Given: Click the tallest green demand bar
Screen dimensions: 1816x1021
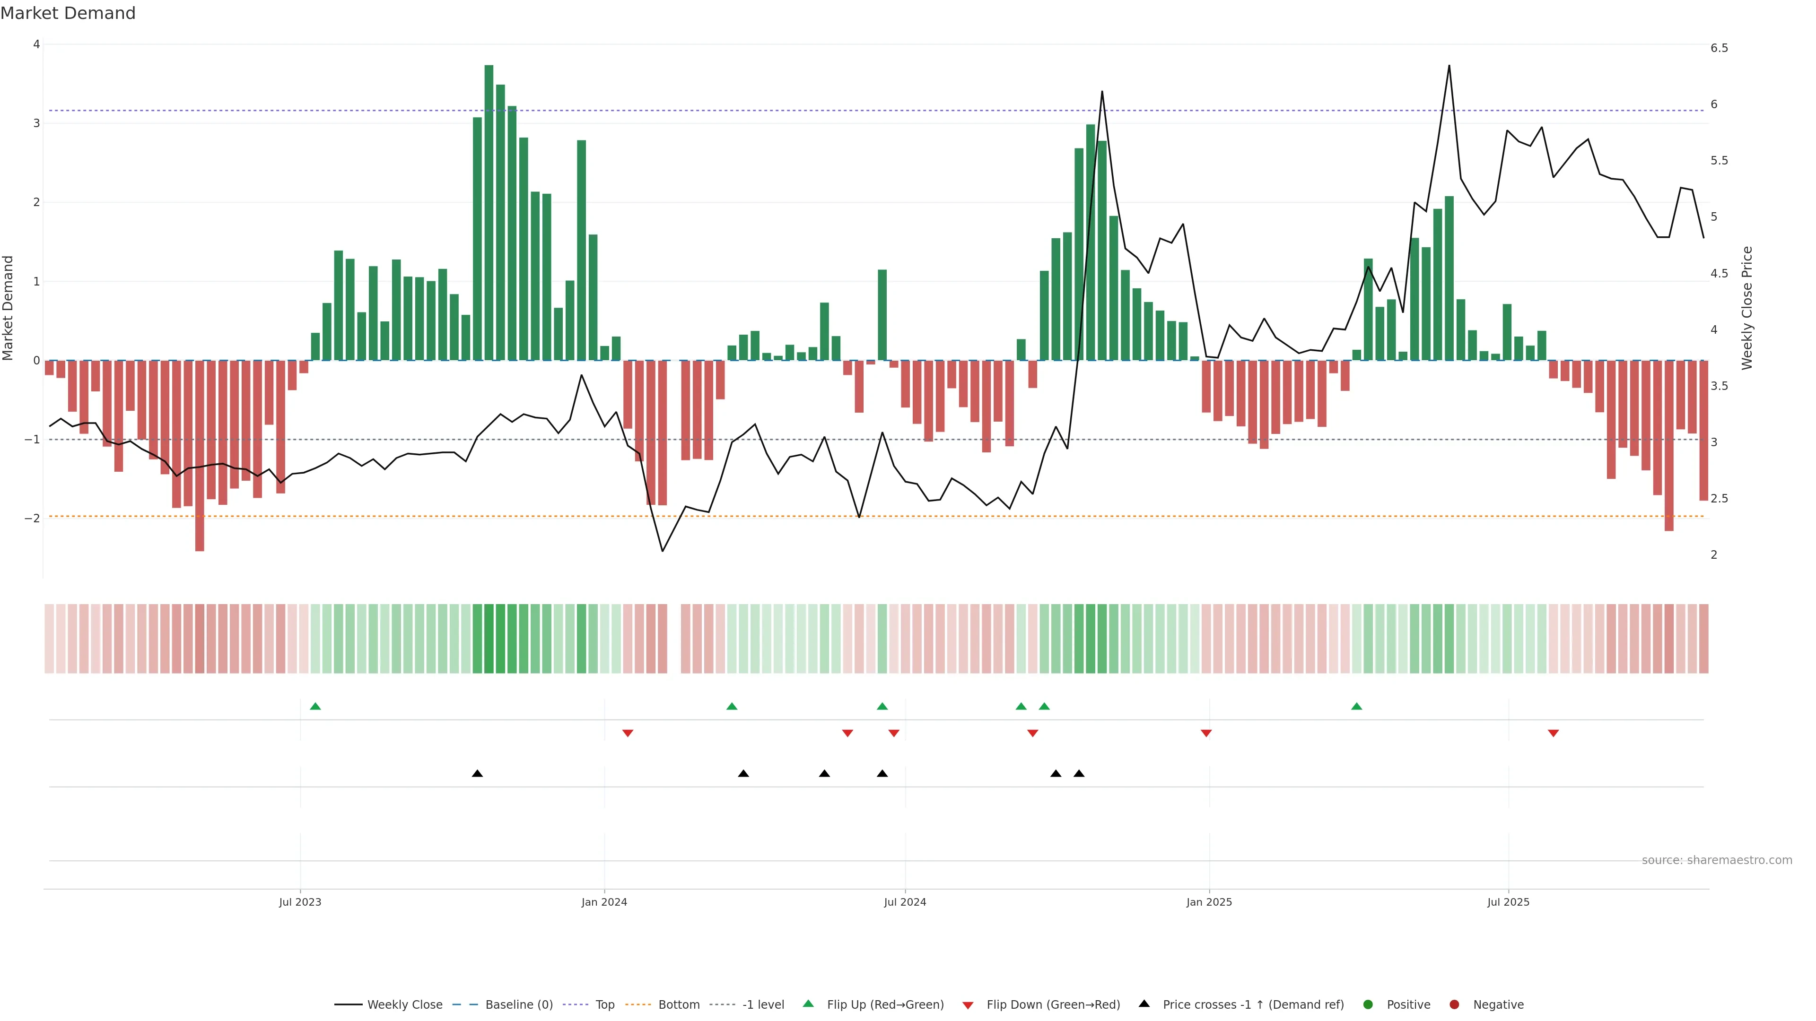Looking at the screenshot, I should [489, 211].
